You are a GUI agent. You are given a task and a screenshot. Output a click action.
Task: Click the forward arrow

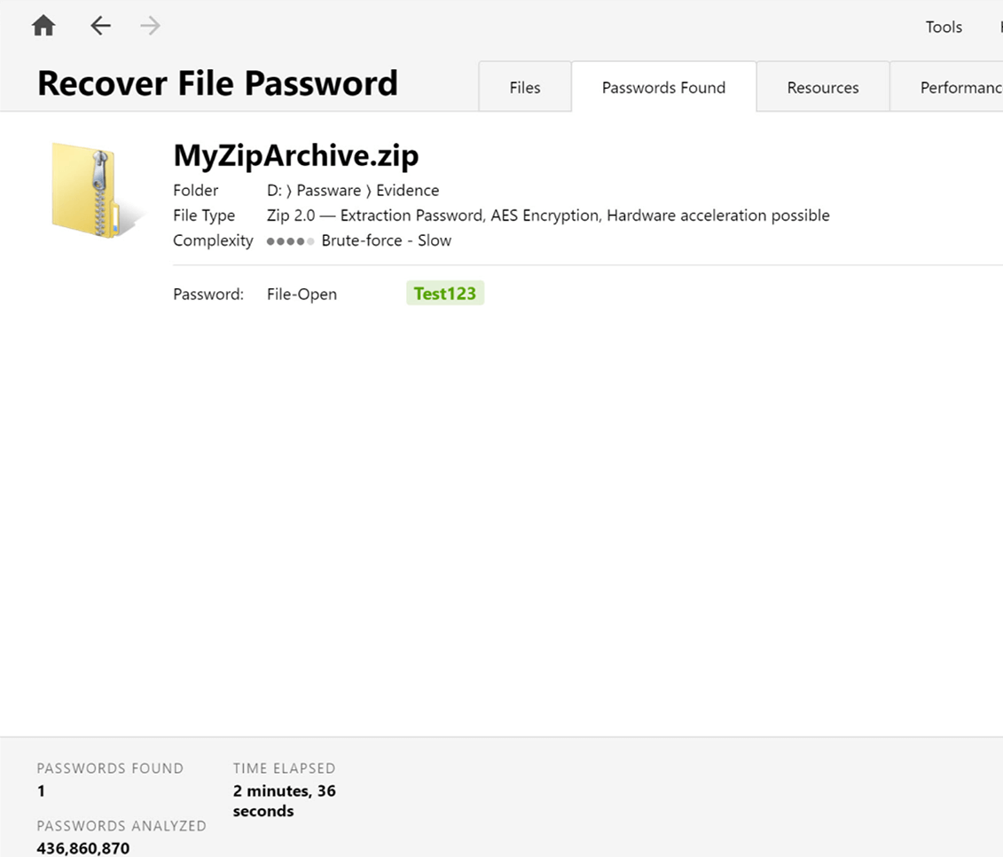(151, 26)
